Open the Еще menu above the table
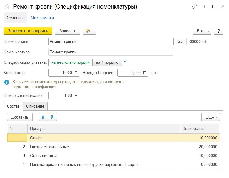This screenshot has height=178, width=229. tap(210, 117)
